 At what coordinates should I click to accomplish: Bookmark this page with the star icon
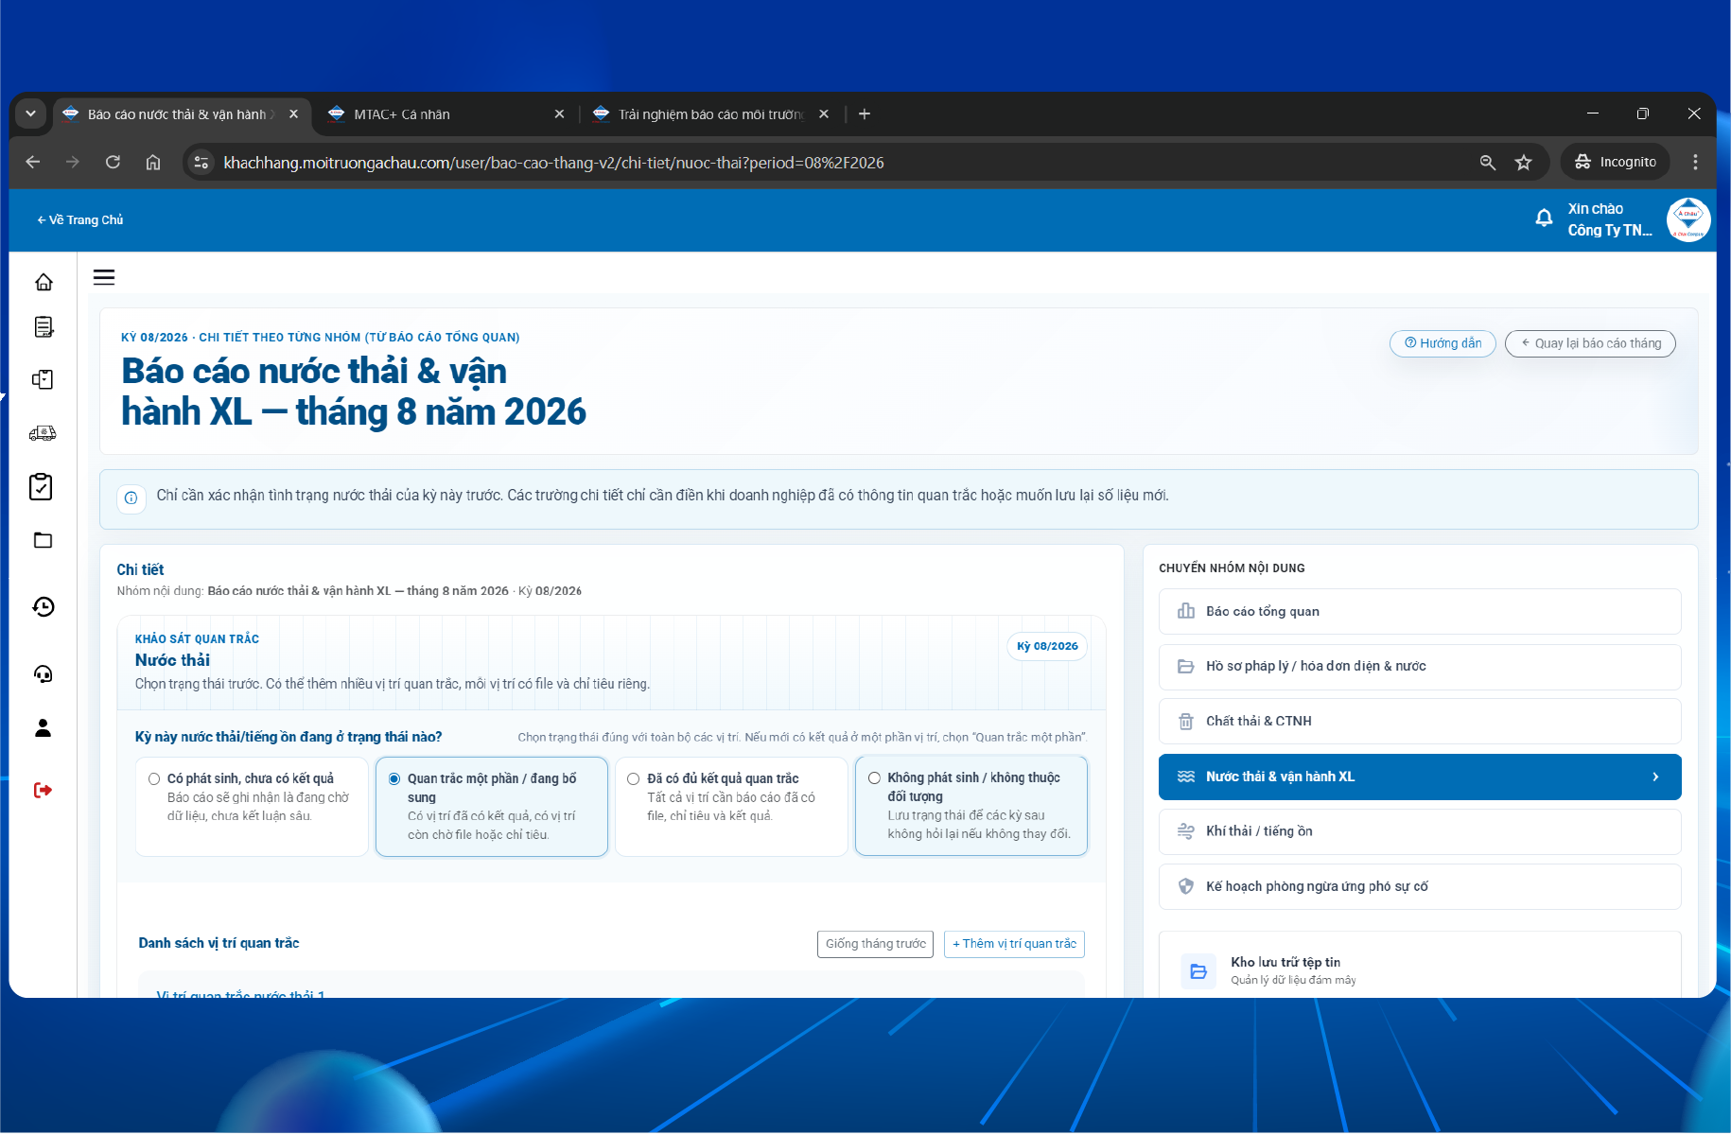1524,162
